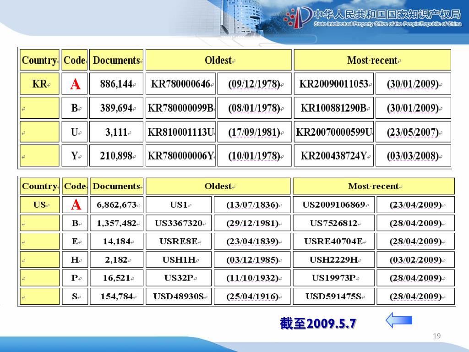Select the date (03/03/2008)
Screen dimensions: 469x352
pos(413,156)
